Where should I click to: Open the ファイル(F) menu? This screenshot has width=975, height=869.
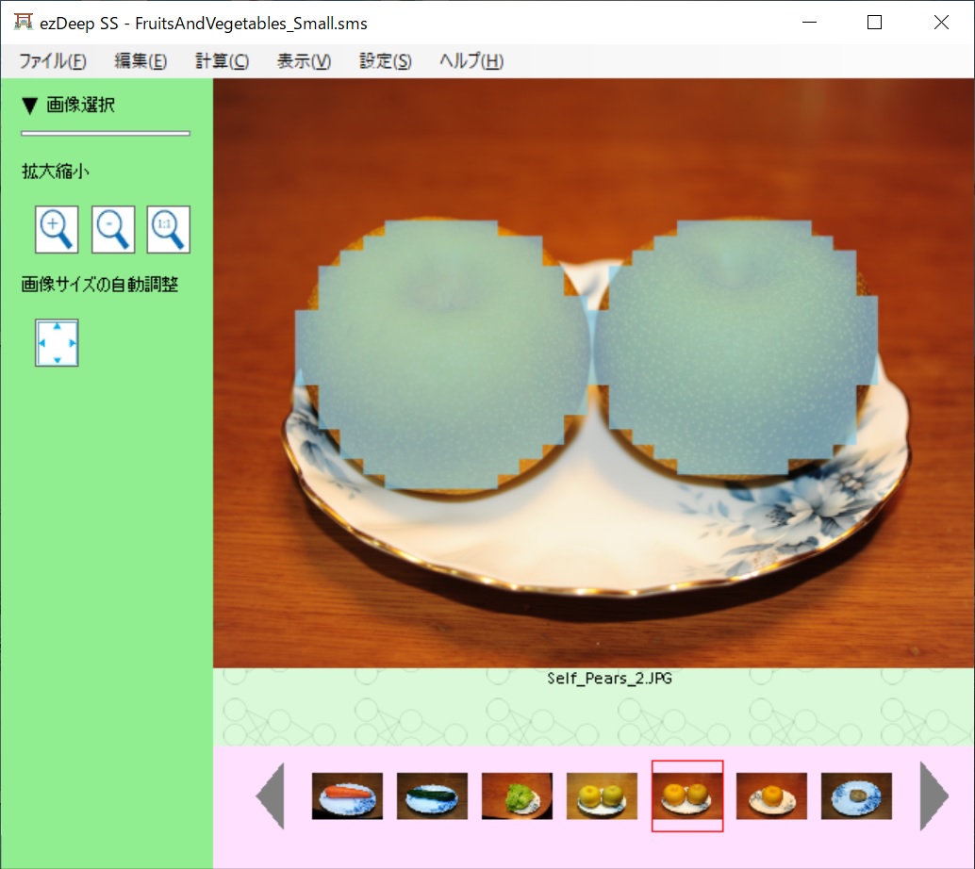53,61
